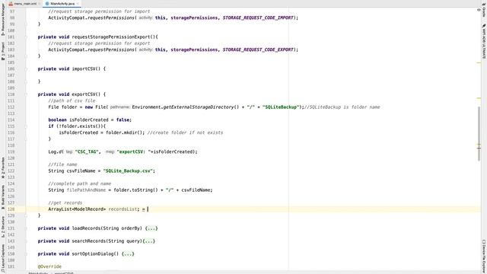Click the STORAGE_REQUEST_CODE_IMPORT constant
Screen dimensions: 487x274
coord(258,18)
